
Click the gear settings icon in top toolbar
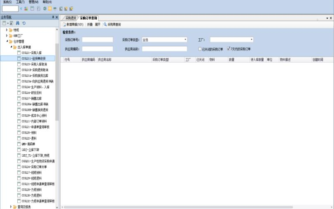tap(44, 8)
